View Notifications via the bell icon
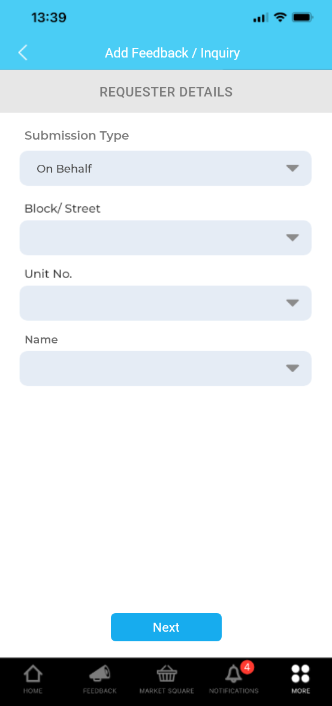The image size is (332, 706). 233,674
